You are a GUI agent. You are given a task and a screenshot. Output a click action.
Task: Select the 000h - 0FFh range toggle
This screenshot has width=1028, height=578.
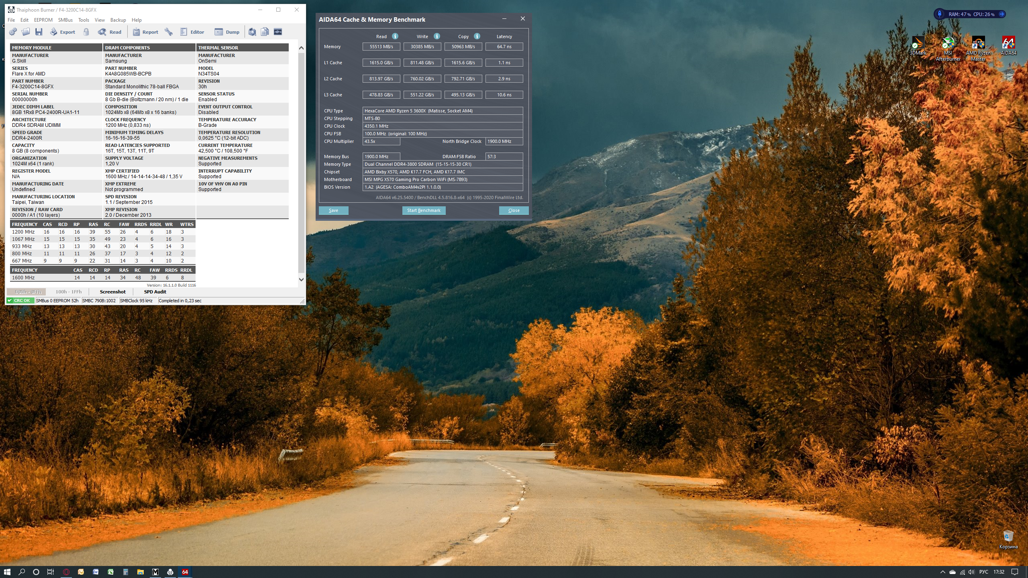27,292
